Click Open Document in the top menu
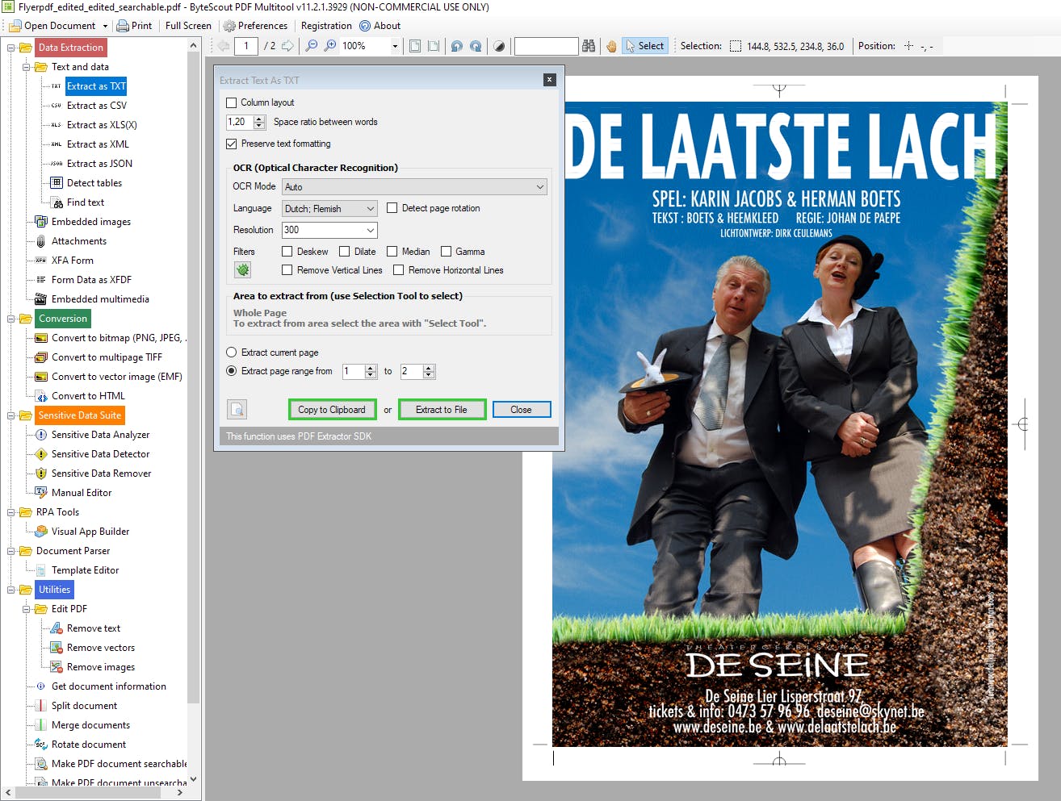This screenshot has height=801, width=1061. click(x=53, y=26)
